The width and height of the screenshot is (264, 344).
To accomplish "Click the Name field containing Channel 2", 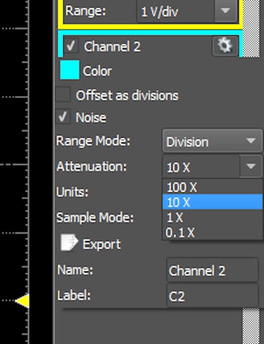I will click(x=212, y=270).
